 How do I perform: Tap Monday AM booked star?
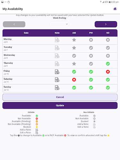74,40
